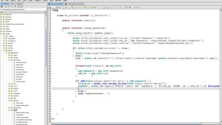The image size is (222, 125).
Task: Click the editor horizontal scrollbar
Action: (x=127, y=124)
